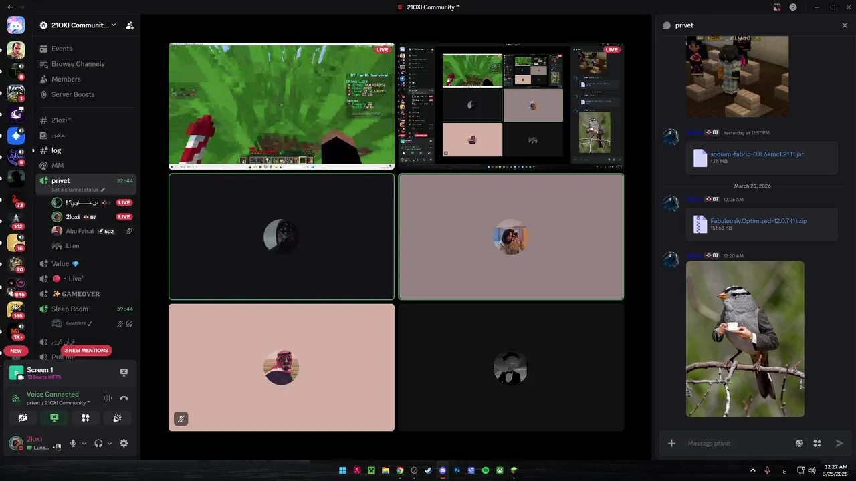The width and height of the screenshot is (856, 481).
Task: Toggle the green screen share button
Action: tap(54, 418)
